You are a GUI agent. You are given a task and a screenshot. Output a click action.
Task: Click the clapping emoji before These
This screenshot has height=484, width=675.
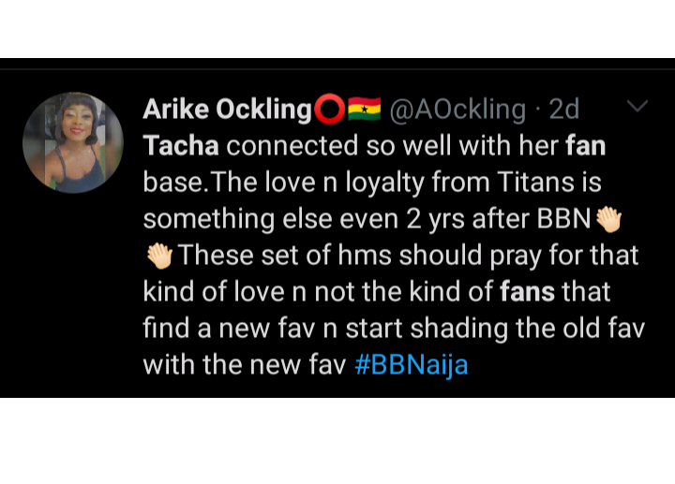coord(157,255)
